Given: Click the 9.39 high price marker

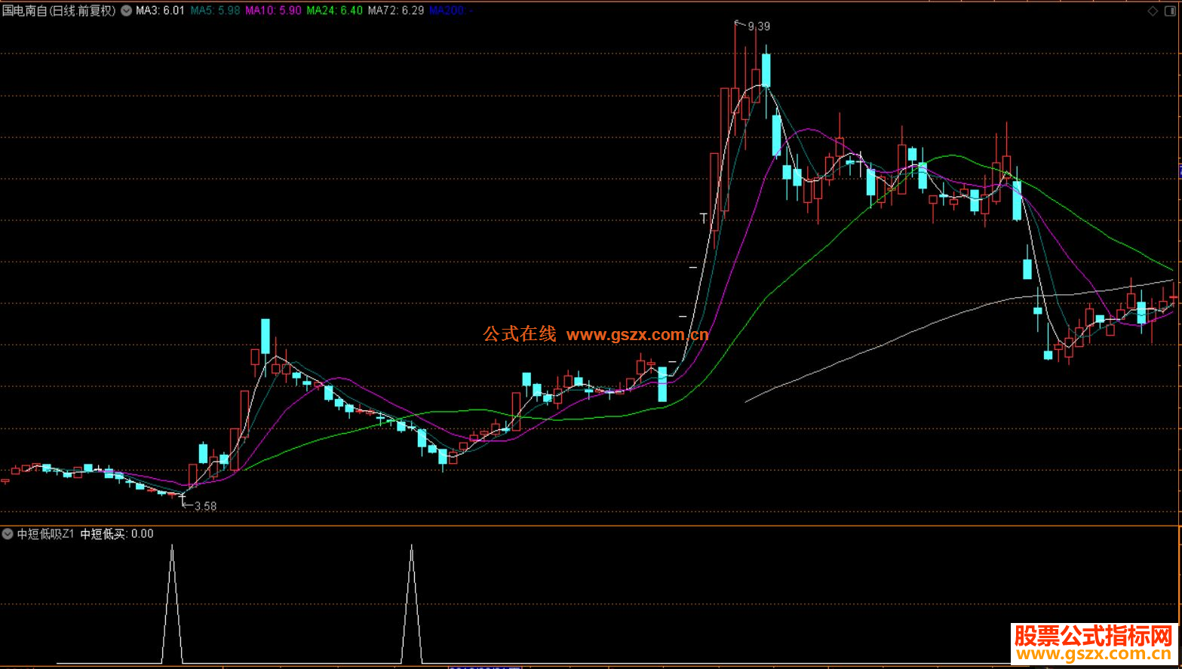Looking at the screenshot, I should click(x=759, y=26).
